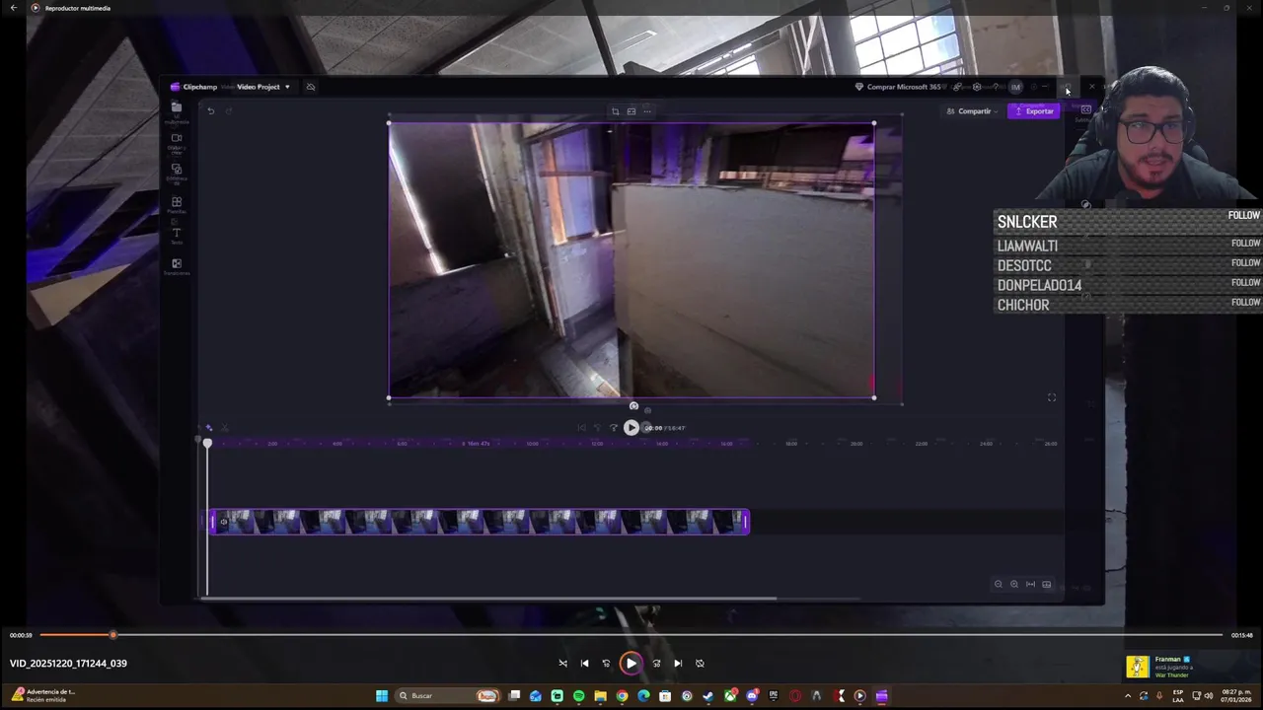Open Task View from the taskbar

point(514,696)
